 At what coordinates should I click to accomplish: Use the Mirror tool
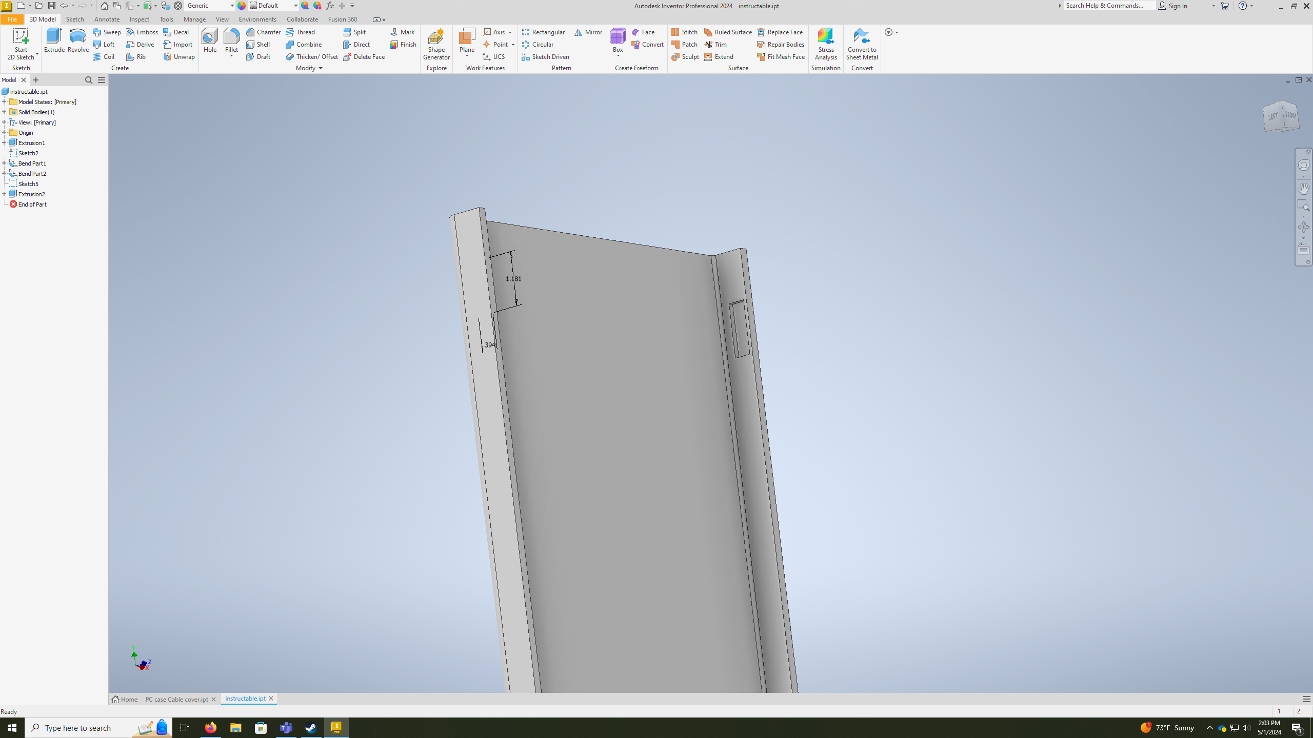click(588, 32)
